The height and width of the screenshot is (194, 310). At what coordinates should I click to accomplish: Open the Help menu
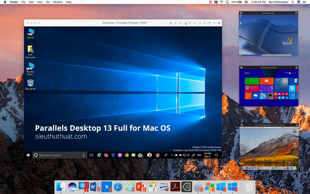point(69,2)
